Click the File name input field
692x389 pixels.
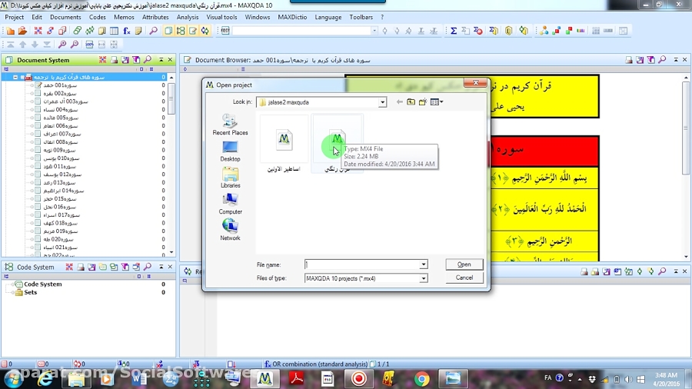[x=362, y=264]
